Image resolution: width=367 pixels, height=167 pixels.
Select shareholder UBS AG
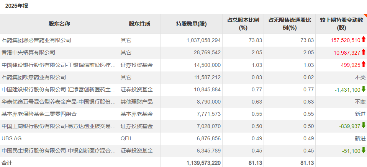(11, 138)
